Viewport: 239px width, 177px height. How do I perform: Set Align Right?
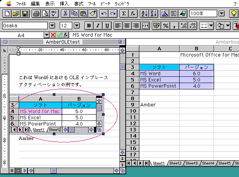point(136,26)
